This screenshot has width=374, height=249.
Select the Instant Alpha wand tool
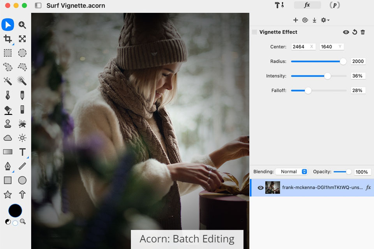click(22, 81)
